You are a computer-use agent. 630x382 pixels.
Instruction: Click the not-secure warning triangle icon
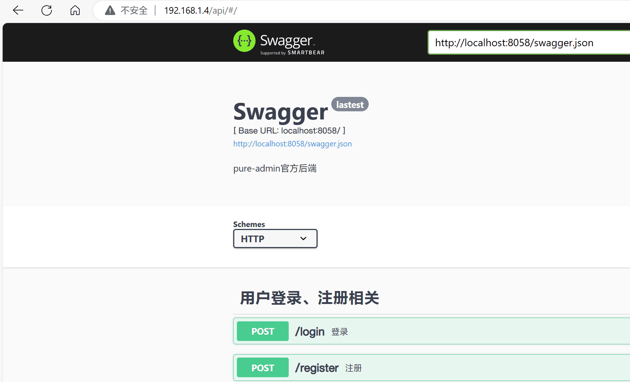pos(110,10)
